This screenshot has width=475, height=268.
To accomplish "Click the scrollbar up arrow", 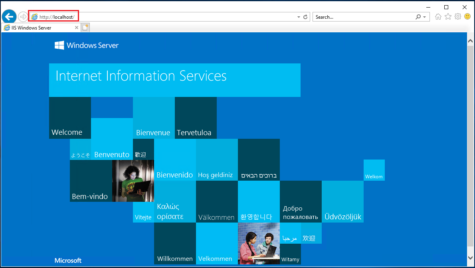I will (x=470, y=41).
